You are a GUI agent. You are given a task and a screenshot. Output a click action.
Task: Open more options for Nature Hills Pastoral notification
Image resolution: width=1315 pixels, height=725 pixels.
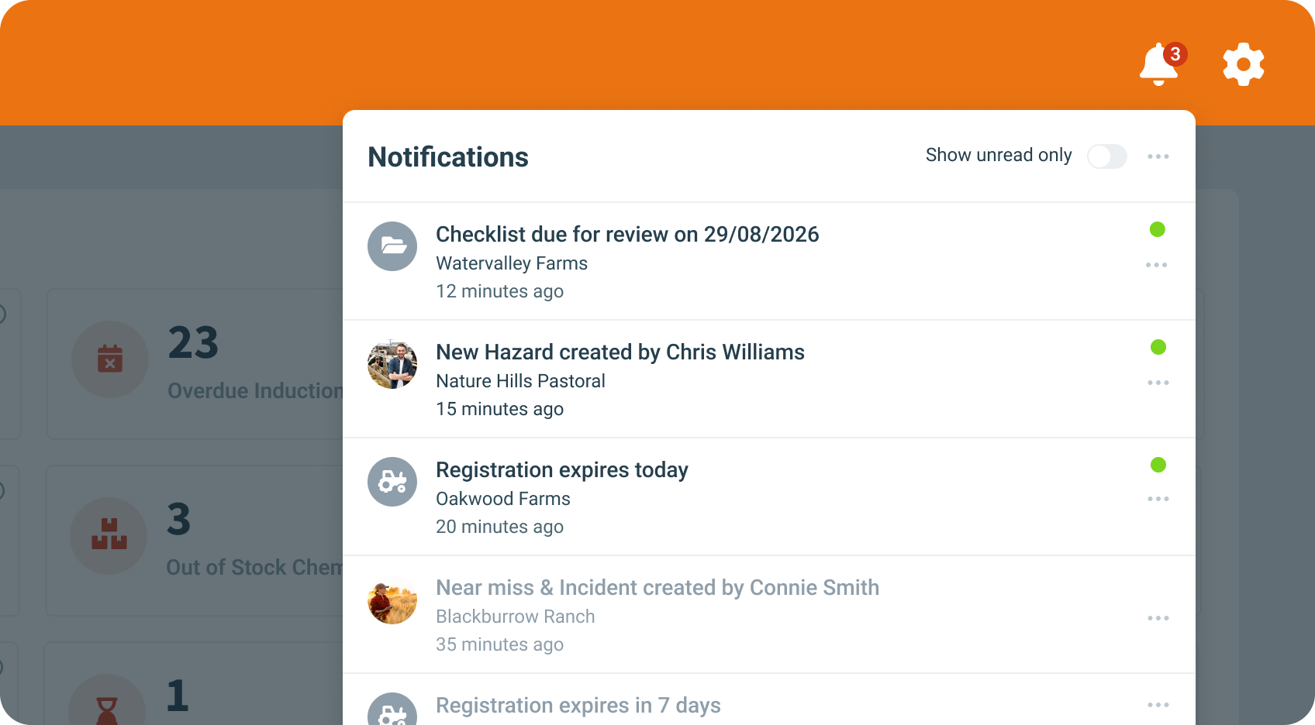1158,383
